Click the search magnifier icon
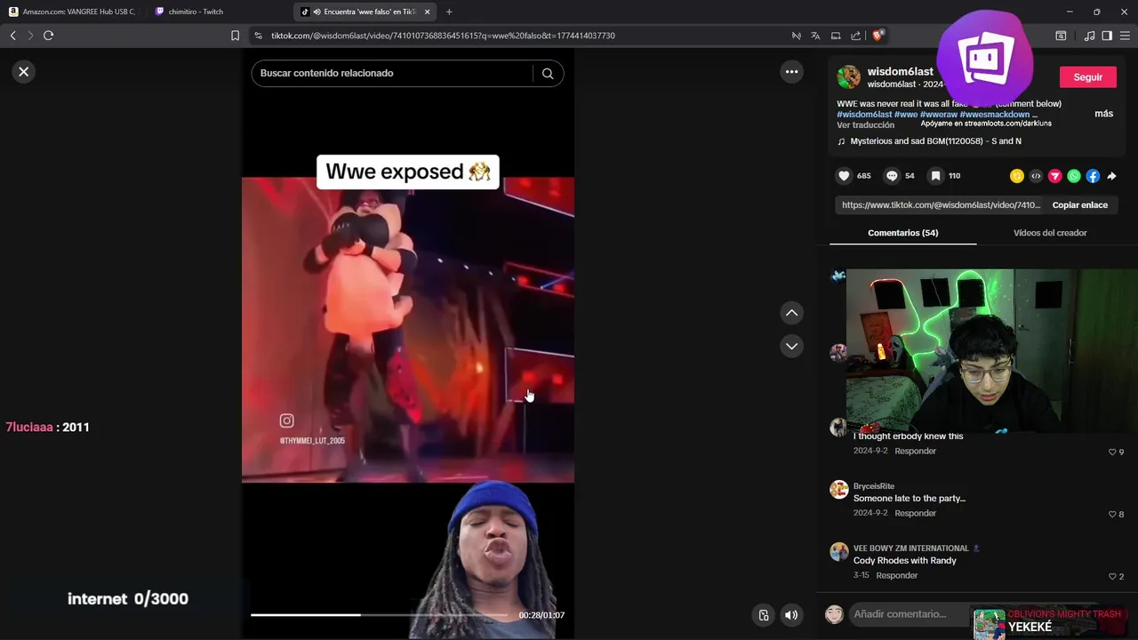1138x640 pixels. point(548,74)
